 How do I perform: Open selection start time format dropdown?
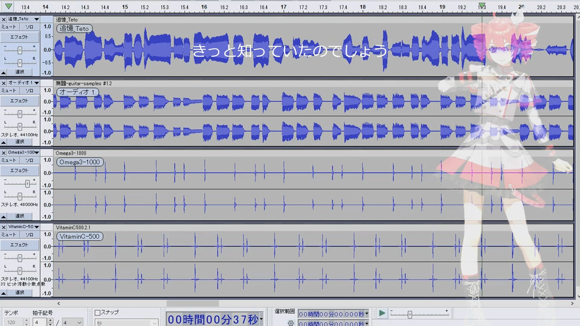coord(367,314)
